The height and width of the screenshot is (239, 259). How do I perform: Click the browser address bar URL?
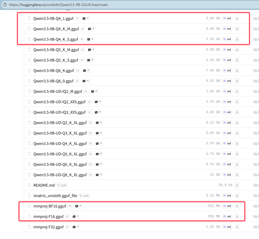(x=58, y=5)
